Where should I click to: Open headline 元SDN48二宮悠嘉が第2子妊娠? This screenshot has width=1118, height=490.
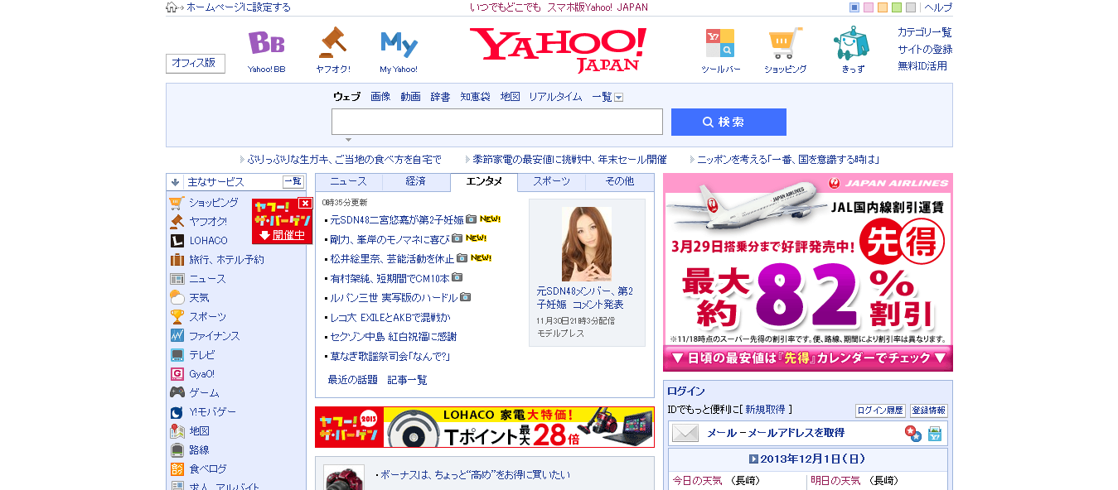[x=397, y=220]
